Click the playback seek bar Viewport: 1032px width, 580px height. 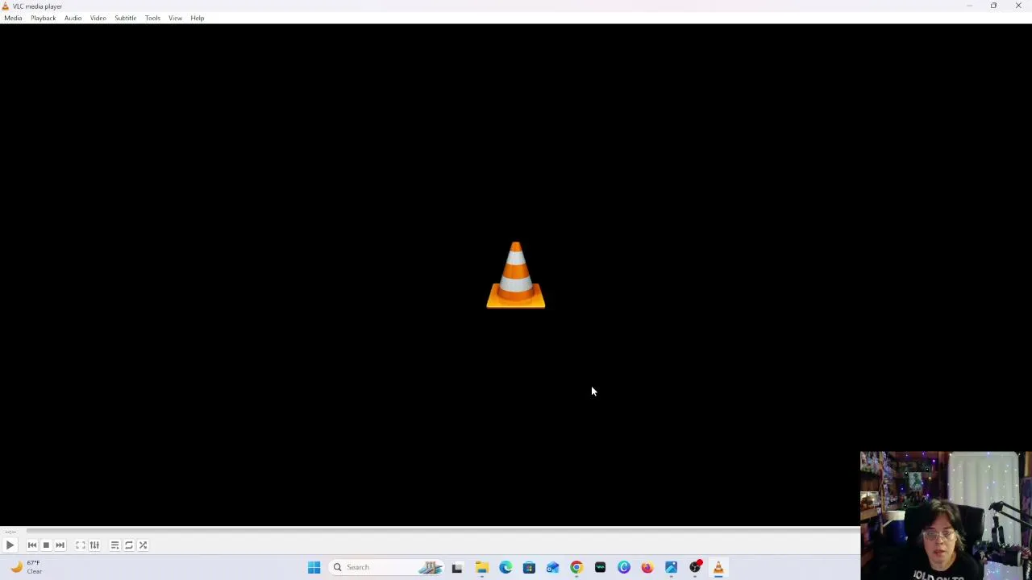pyautogui.click(x=443, y=530)
